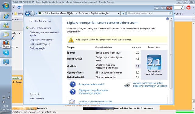Click question icon beside 'Bu sayıların anlamı'

tap(73, 84)
